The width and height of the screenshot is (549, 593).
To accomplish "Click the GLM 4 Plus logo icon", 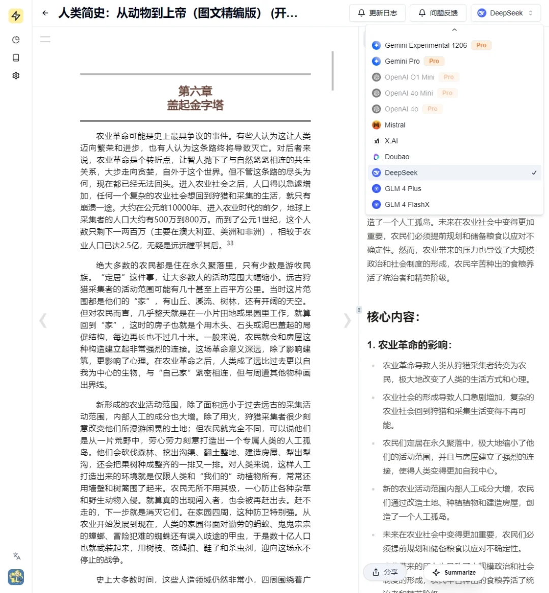I will tap(376, 189).
